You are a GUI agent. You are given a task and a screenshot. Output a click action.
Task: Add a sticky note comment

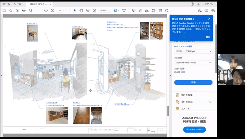click(134, 11)
